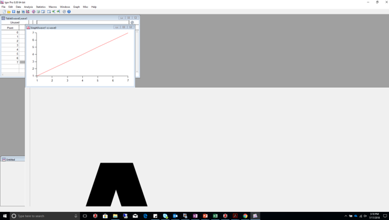389x220 pixels.
Task: Open Excel from the taskbar
Action: click(215, 216)
